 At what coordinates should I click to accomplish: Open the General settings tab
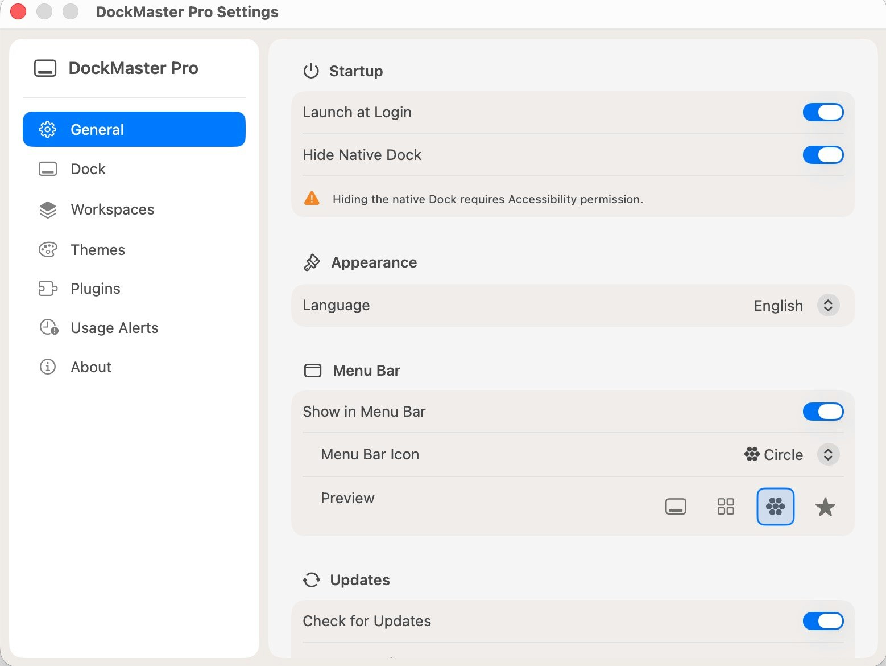(134, 129)
